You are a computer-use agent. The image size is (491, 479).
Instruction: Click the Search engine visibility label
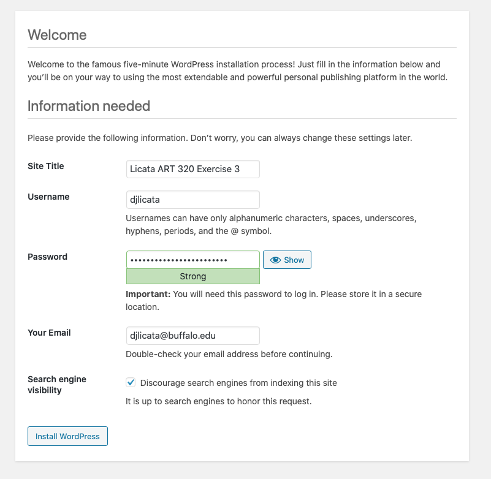pos(56,385)
